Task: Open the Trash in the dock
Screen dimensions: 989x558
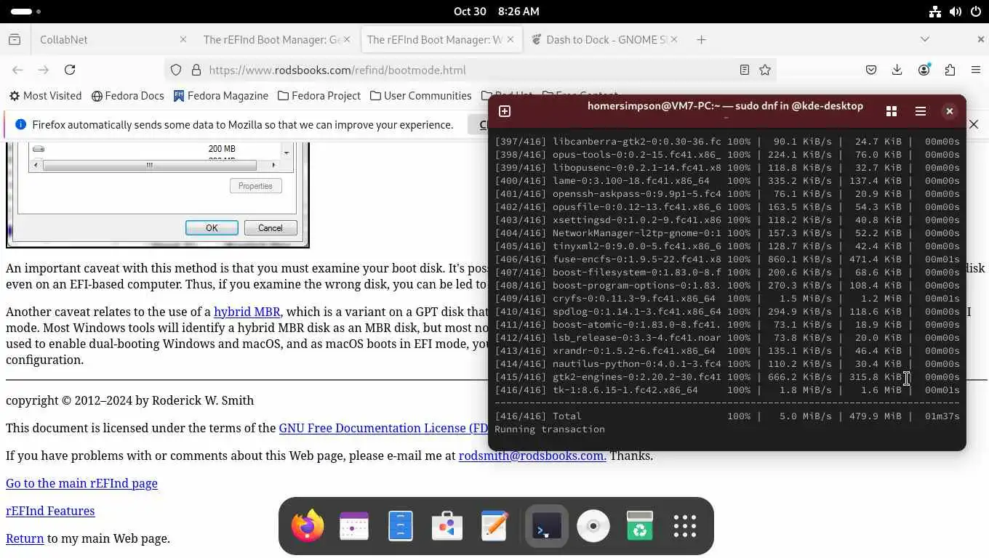Action: [x=640, y=526]
